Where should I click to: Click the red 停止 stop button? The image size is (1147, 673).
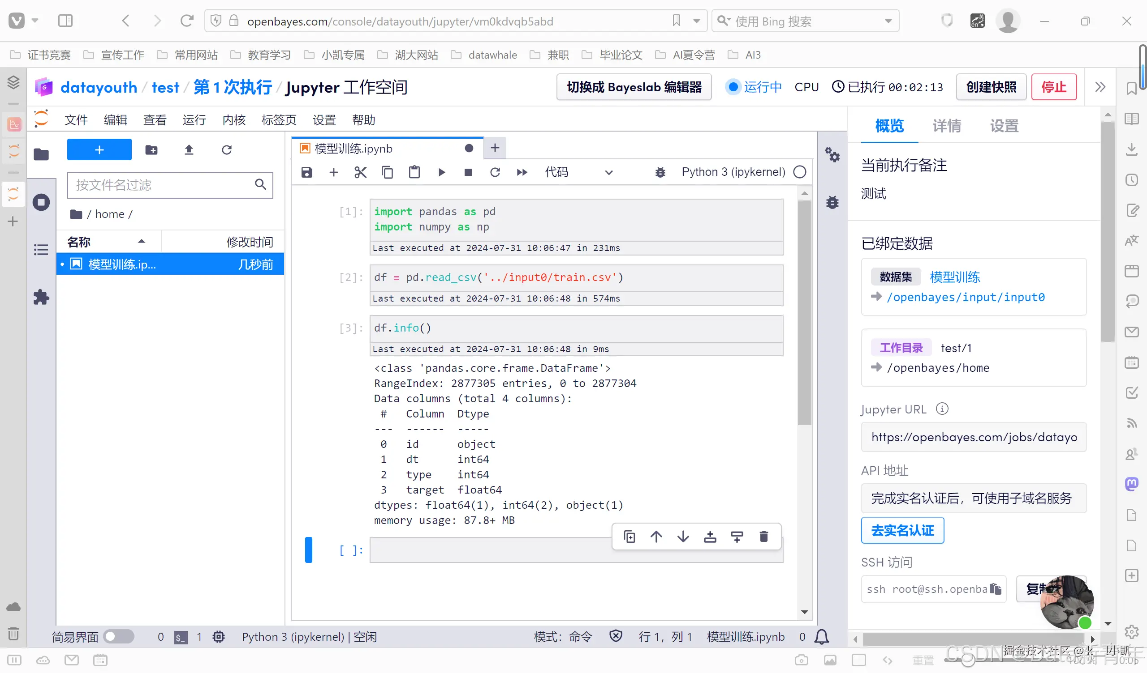[x=1054, y=87]
